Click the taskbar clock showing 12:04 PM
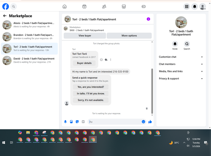Screen dimensions: 211x156 [x=196, y=143]
